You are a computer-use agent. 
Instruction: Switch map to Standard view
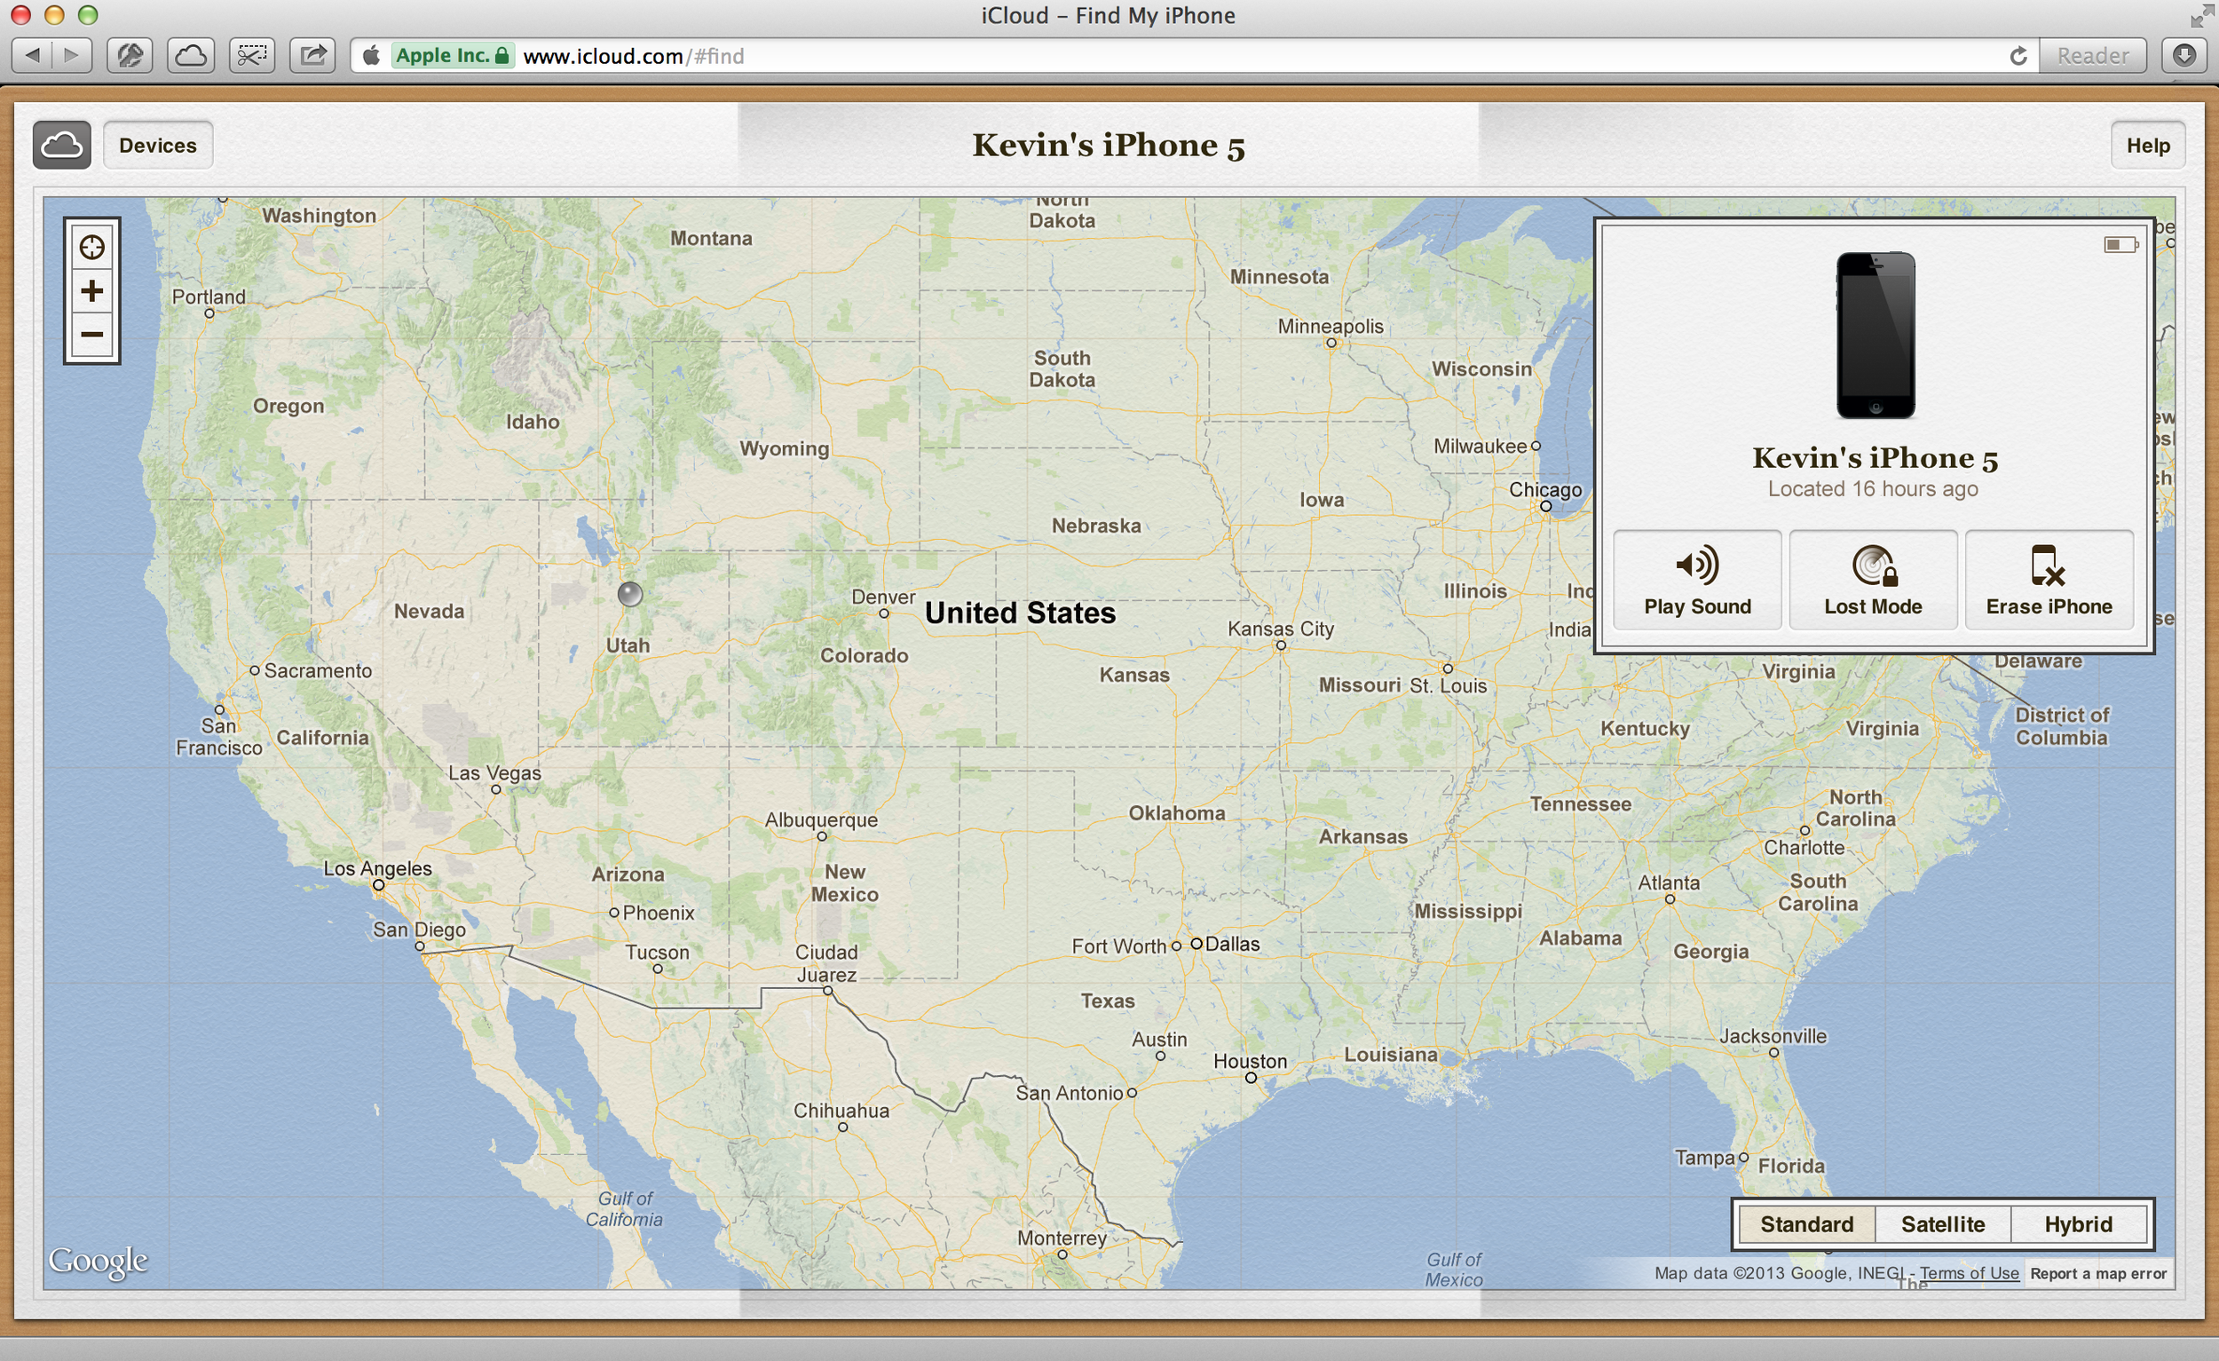[x=1806, y=1224]
